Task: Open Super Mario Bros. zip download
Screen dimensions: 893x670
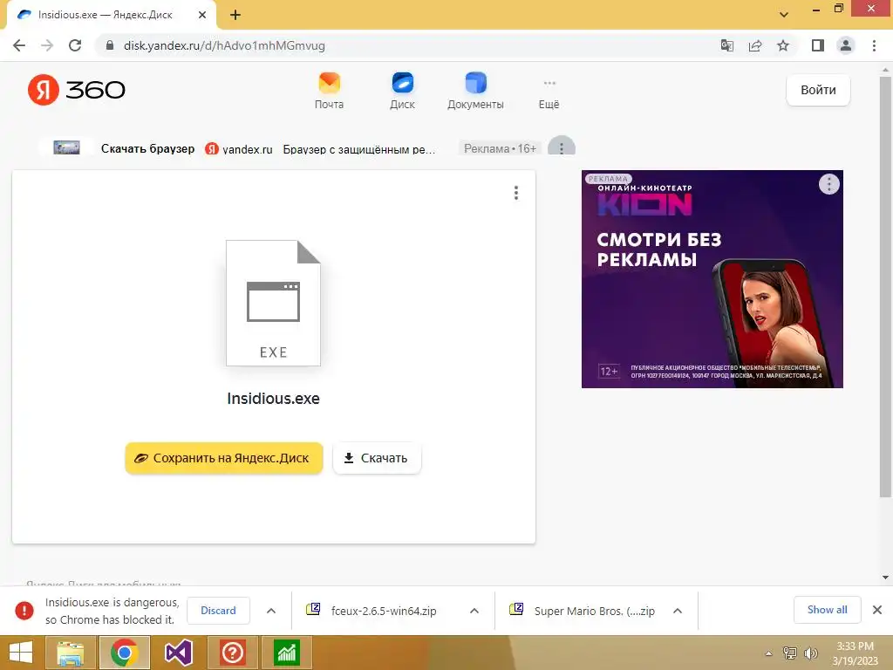Action: point(594,611)
